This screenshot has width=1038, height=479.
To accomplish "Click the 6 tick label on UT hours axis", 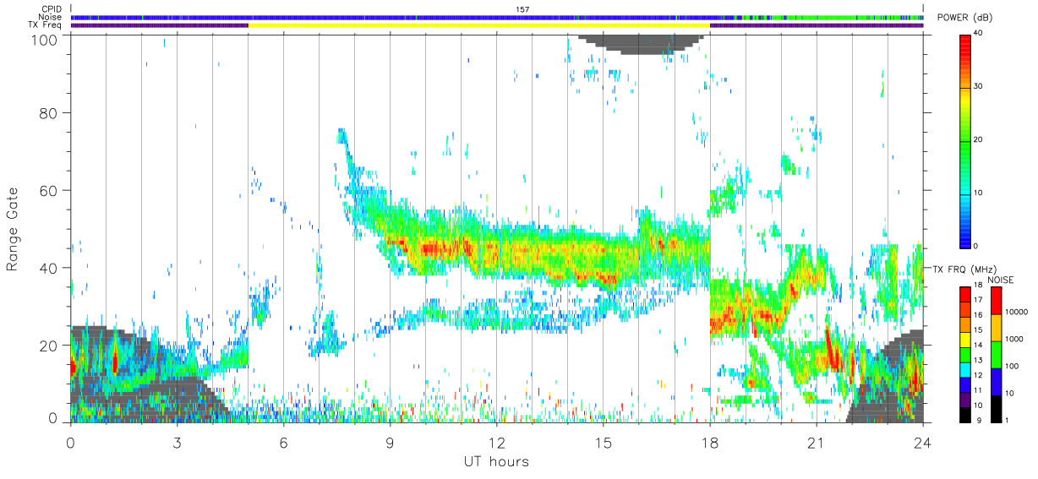I will 283,443.
